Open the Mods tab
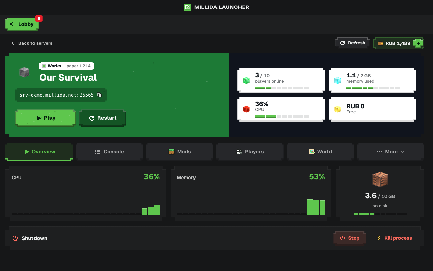433x271 pixels. pyautogui.click(x=180, y=151)
